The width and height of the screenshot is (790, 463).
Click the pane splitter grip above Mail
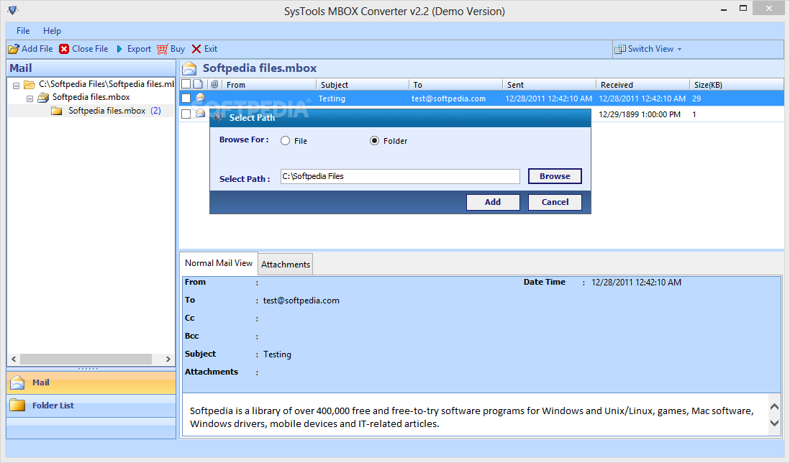coord(88,369)
